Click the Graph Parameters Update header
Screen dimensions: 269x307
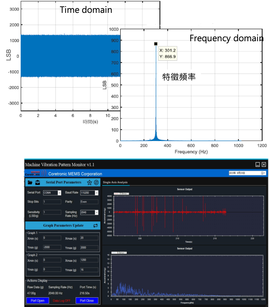point(63,225)
